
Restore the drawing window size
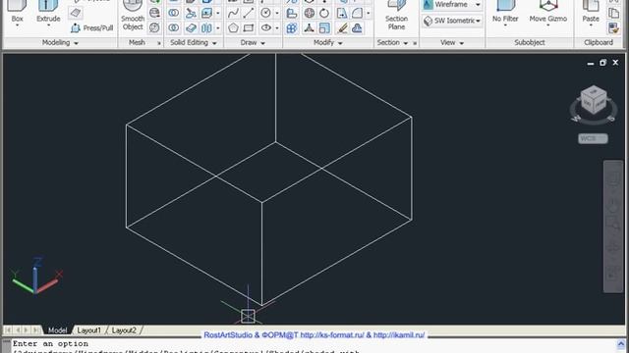[x=602, y=63]
